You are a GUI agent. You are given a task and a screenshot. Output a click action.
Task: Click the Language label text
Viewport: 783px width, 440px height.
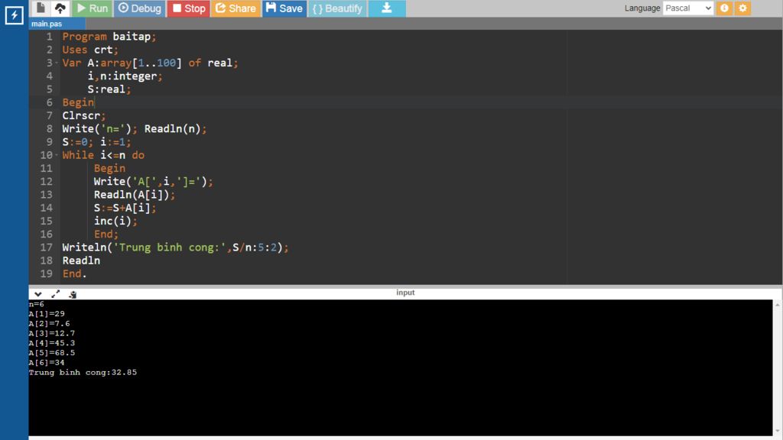(x=642, y=8)
